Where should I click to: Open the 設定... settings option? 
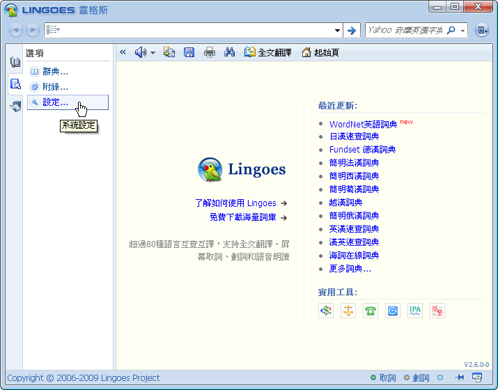coord(68,102)
